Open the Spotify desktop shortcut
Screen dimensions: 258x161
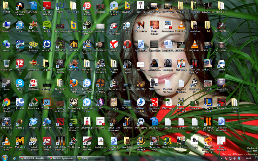click(47, 25)
